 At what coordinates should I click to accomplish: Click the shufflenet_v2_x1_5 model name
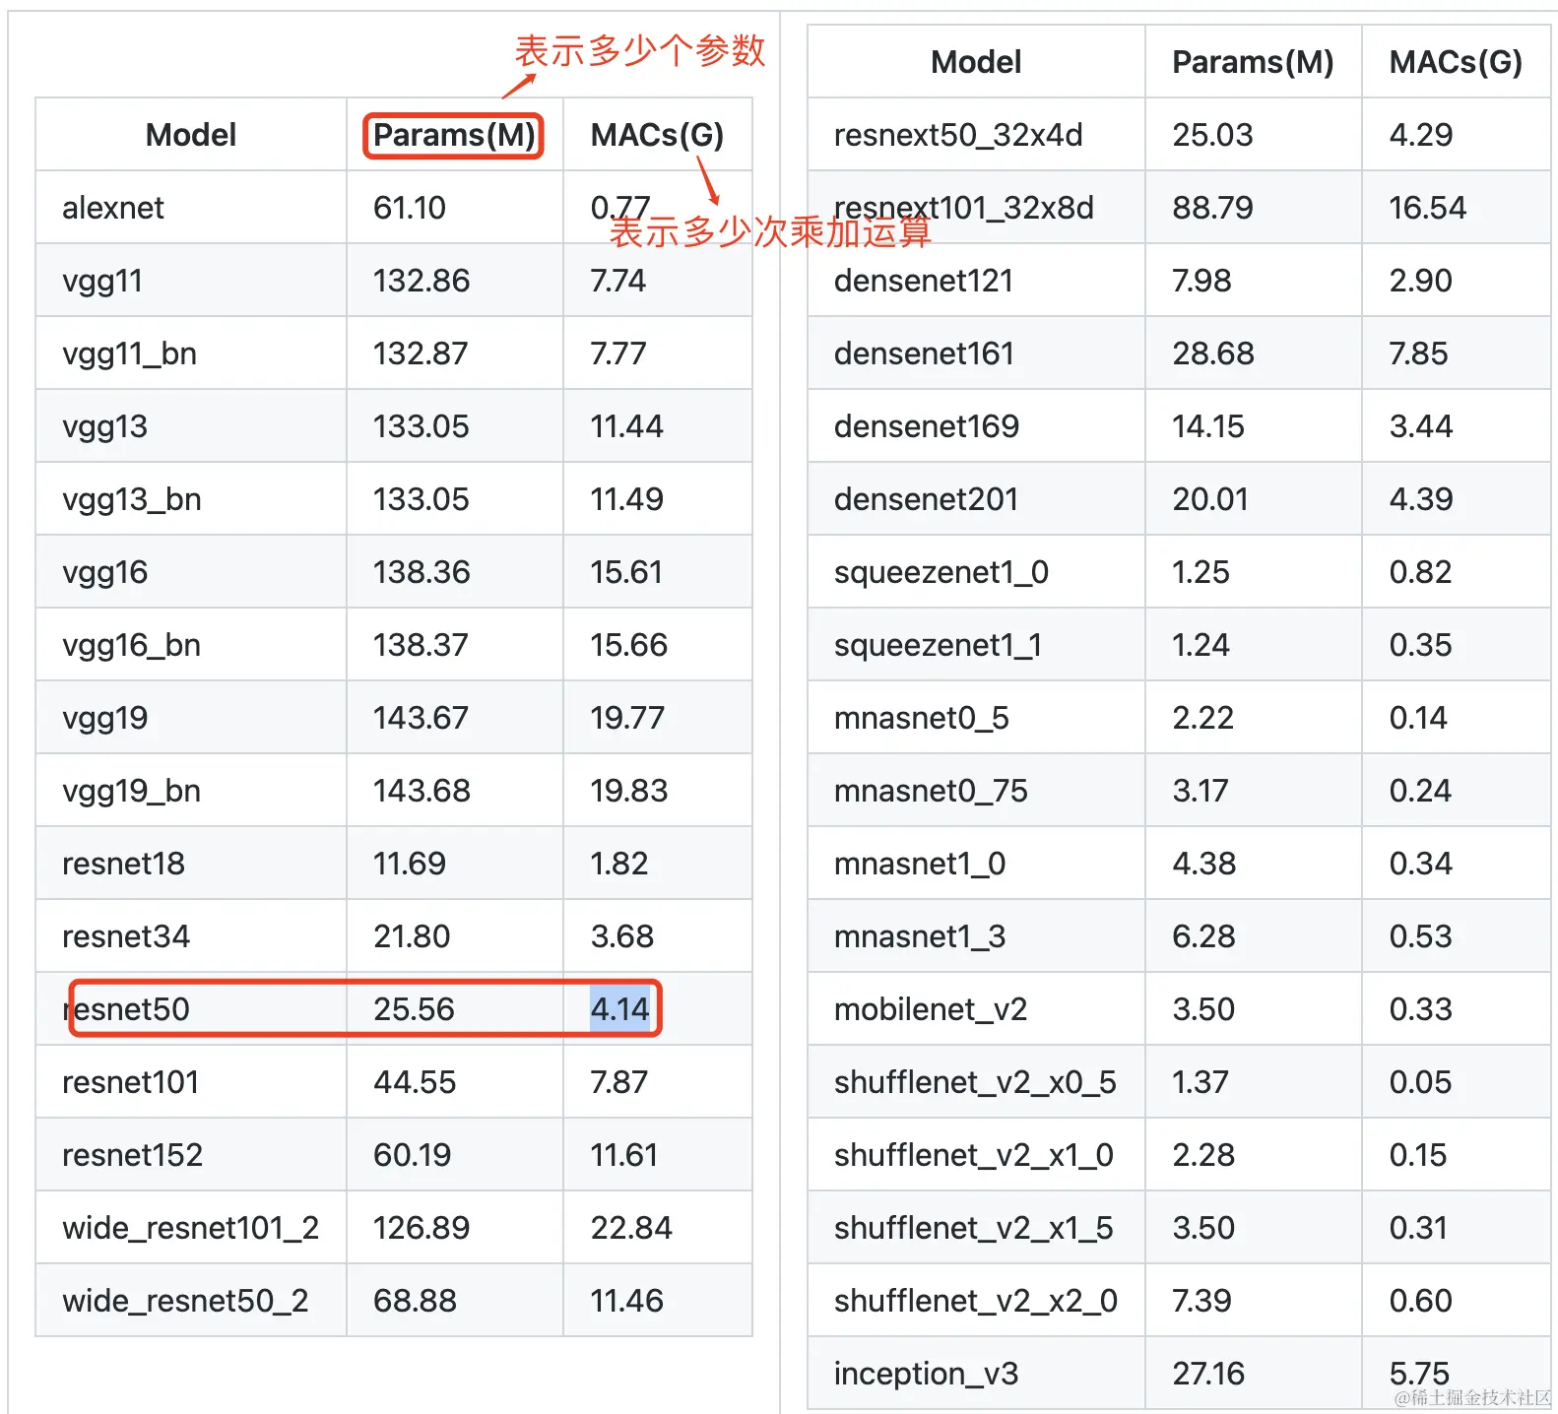(973, 1229)
